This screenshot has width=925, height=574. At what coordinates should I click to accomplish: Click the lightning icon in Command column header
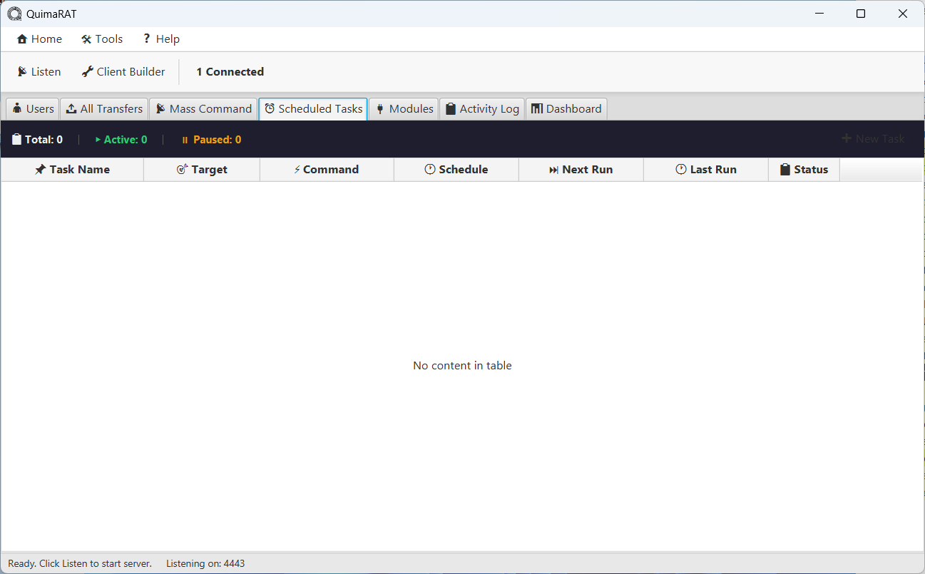click(x=297, y=169)
